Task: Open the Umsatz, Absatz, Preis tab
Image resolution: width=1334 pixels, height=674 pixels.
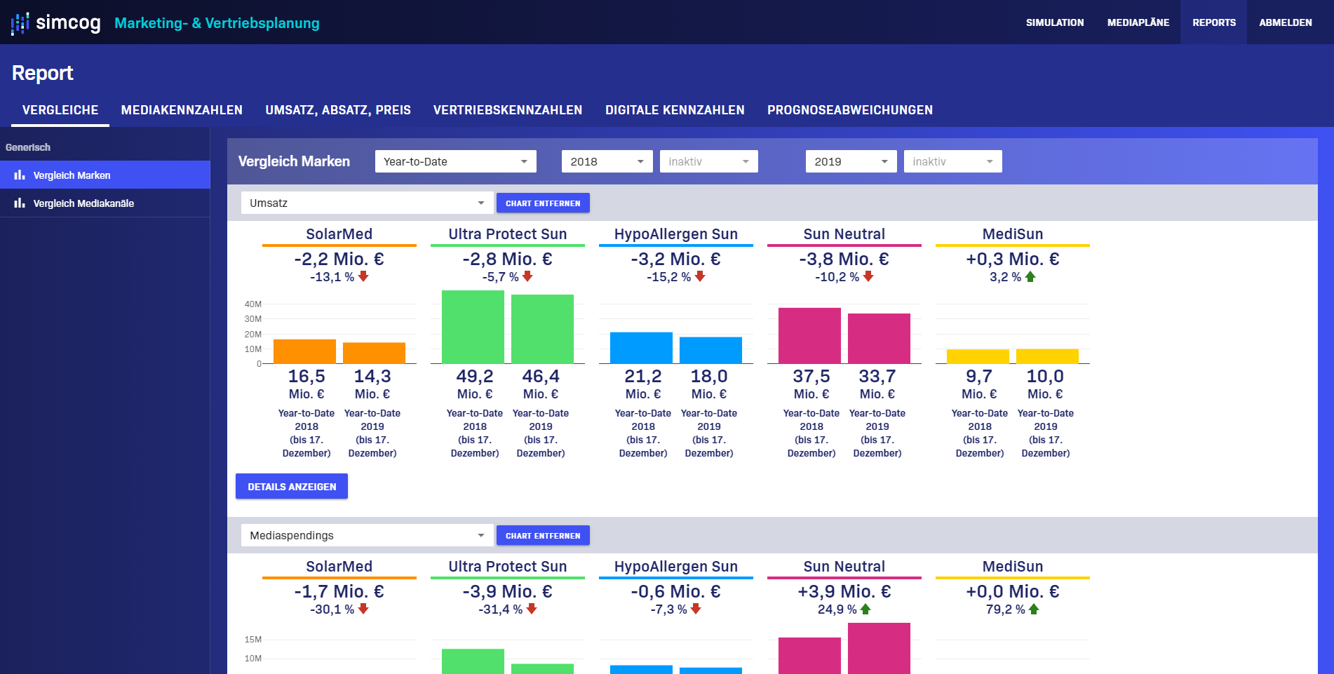Action: [338, 110]
